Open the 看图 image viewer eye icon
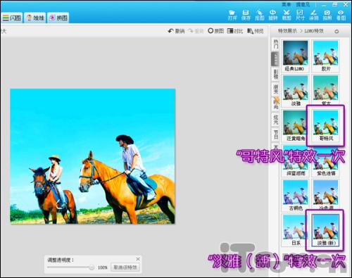 pos(341,15)
